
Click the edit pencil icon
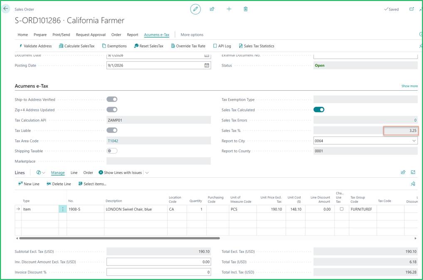[x=195, y=9]
